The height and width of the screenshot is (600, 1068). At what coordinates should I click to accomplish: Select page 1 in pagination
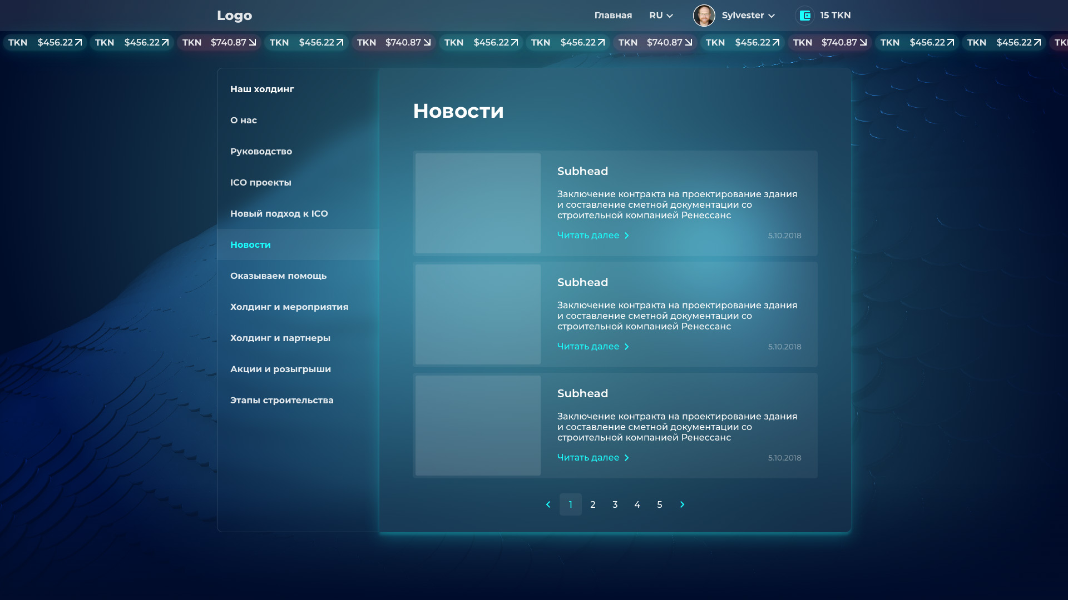point(571,504)
